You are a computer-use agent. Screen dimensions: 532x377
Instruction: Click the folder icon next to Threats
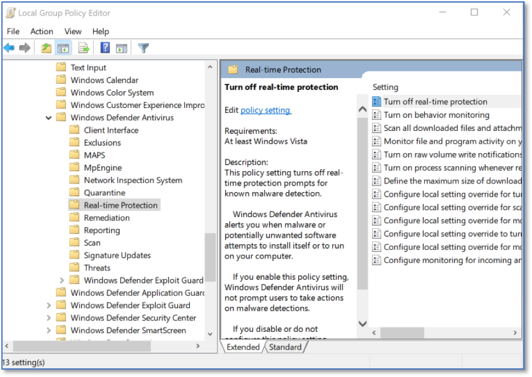[x=74, y=267]
